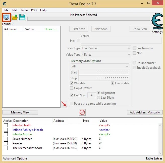Click the scan progress bar
Viewport: 165px width, 163px height.
click(x=89, y=19)
